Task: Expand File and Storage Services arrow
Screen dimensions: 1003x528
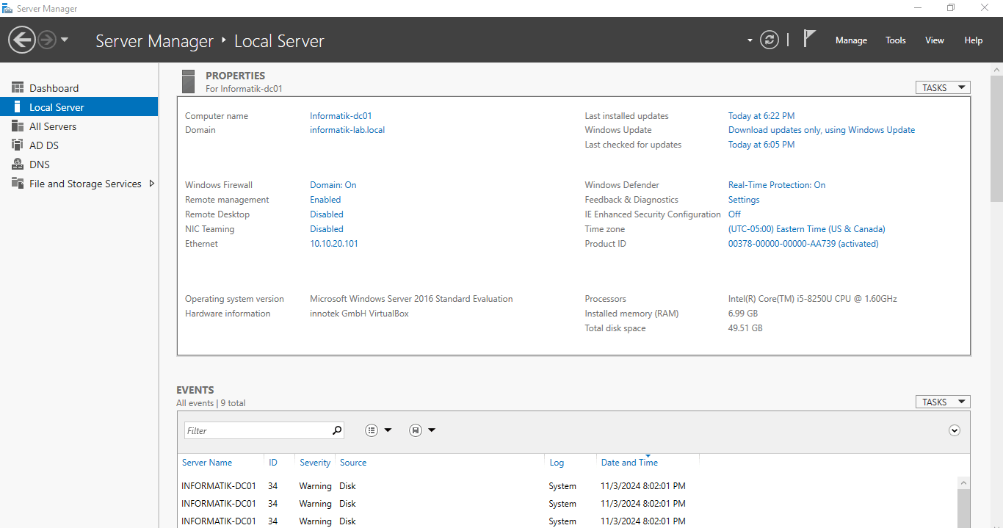Action: click(152, 184)
